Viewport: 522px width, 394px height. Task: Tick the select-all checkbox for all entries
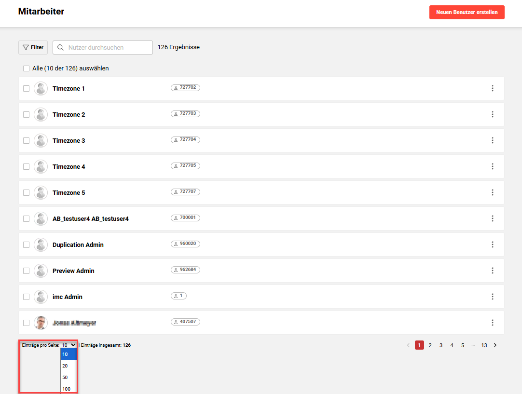pyautogui.click(x=26, y=68)
